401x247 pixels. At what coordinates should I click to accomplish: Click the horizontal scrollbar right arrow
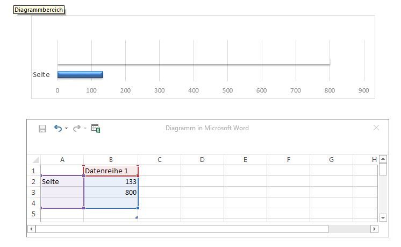tap(375, 229)
